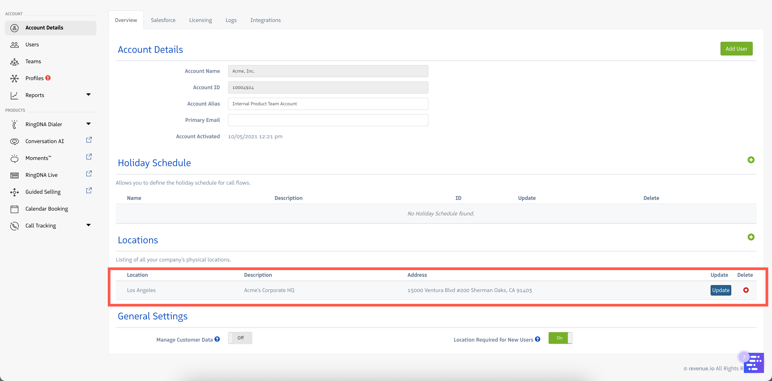Switch to the Salesforce tab
772x381 pixels.
point(163,20)
